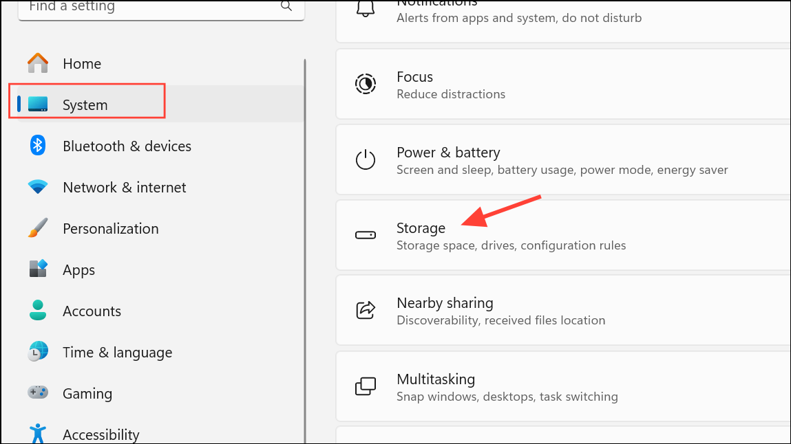
Task: Select the Apps icon in sidebar
Action: [x=37, y=269]
